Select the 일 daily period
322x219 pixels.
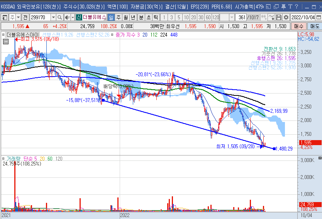(111, 17)
